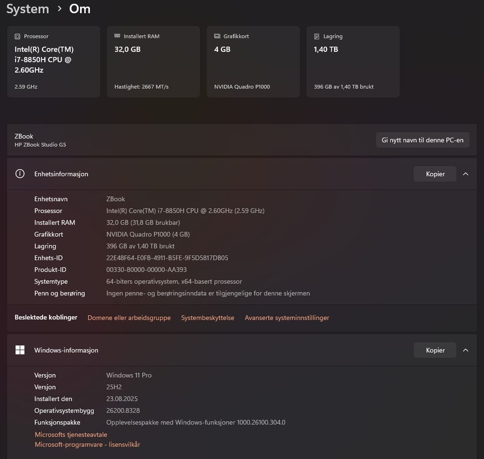Click the Lagring row value 396 GB av 1,40 TB brukt

pyautogui.click(x=141, y=246)
